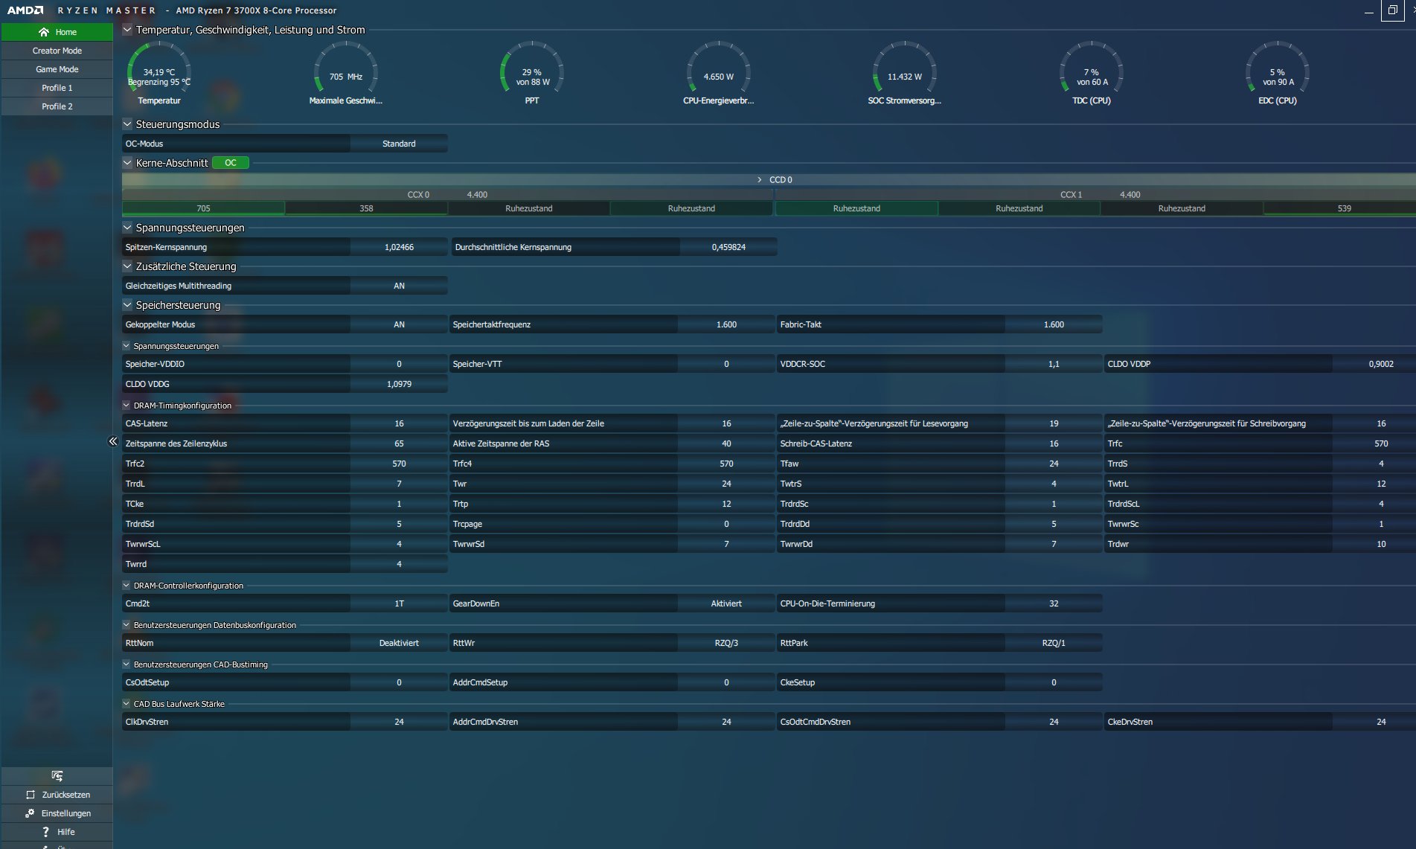Click the ClkDrvStren value 24
Viewport: 1416px width, 849px height.
coord(399,722)
